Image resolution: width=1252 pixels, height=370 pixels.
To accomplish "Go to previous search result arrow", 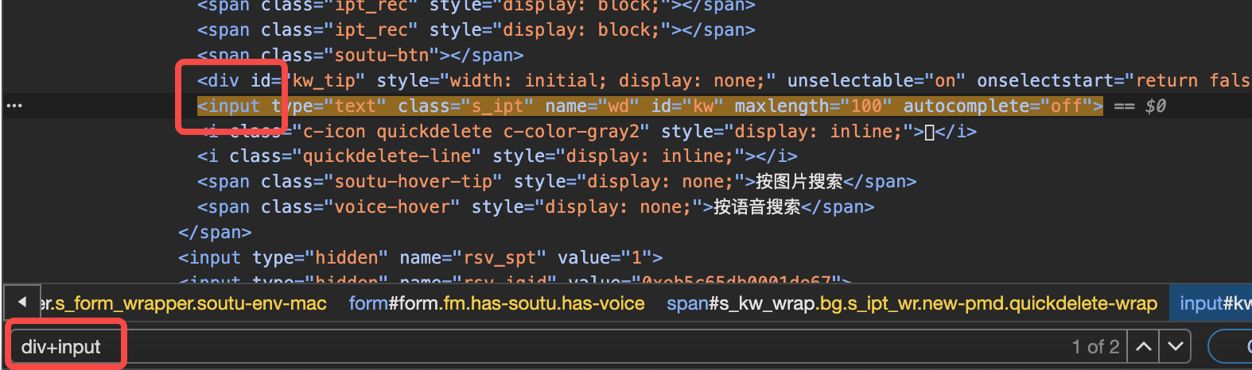I will point(1143,347).
